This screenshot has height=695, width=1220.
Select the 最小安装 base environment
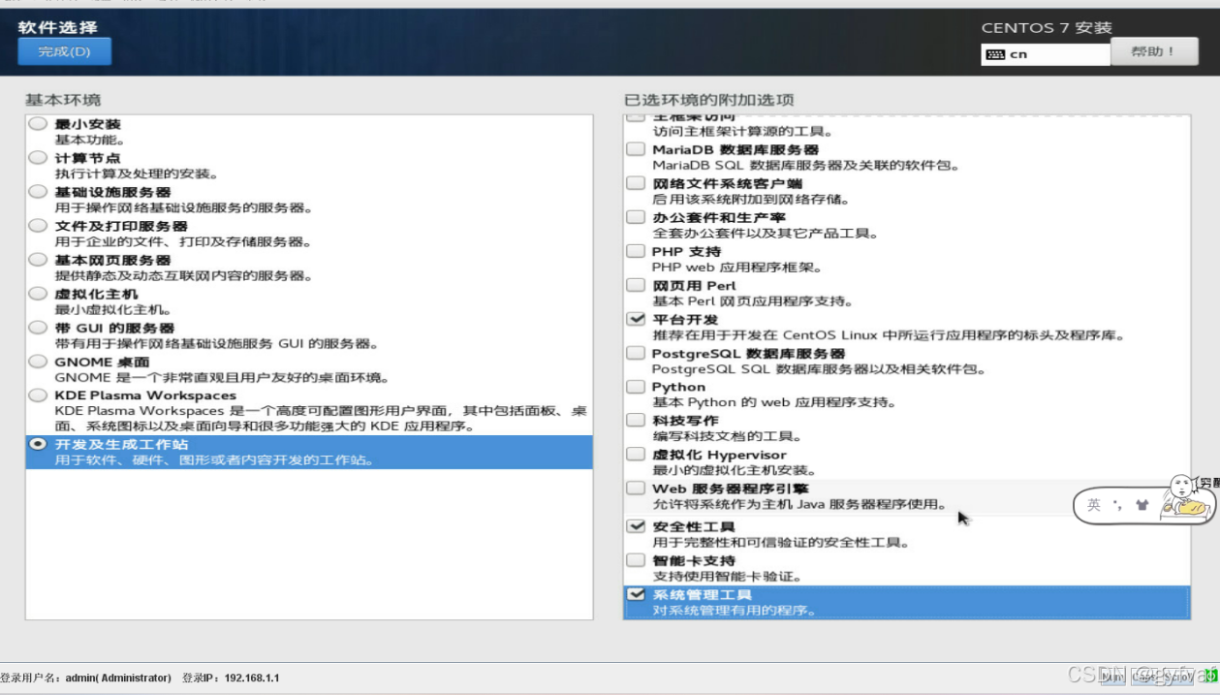(x=38, y=124)
